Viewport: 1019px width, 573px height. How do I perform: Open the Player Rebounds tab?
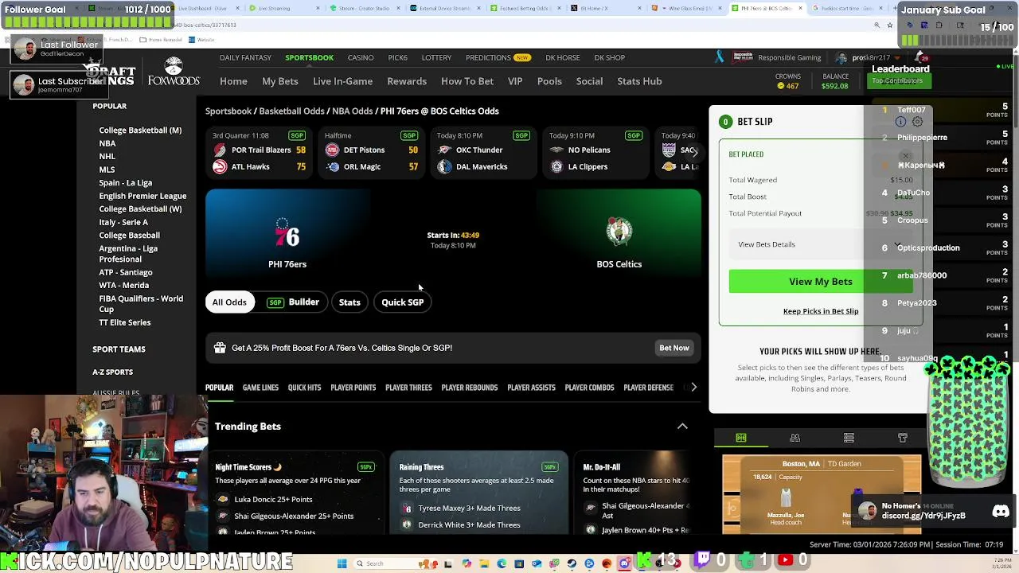(x=469, y=388)
